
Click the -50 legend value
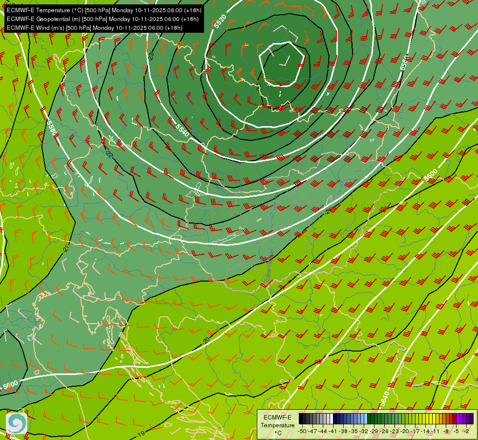click(302, 432)
